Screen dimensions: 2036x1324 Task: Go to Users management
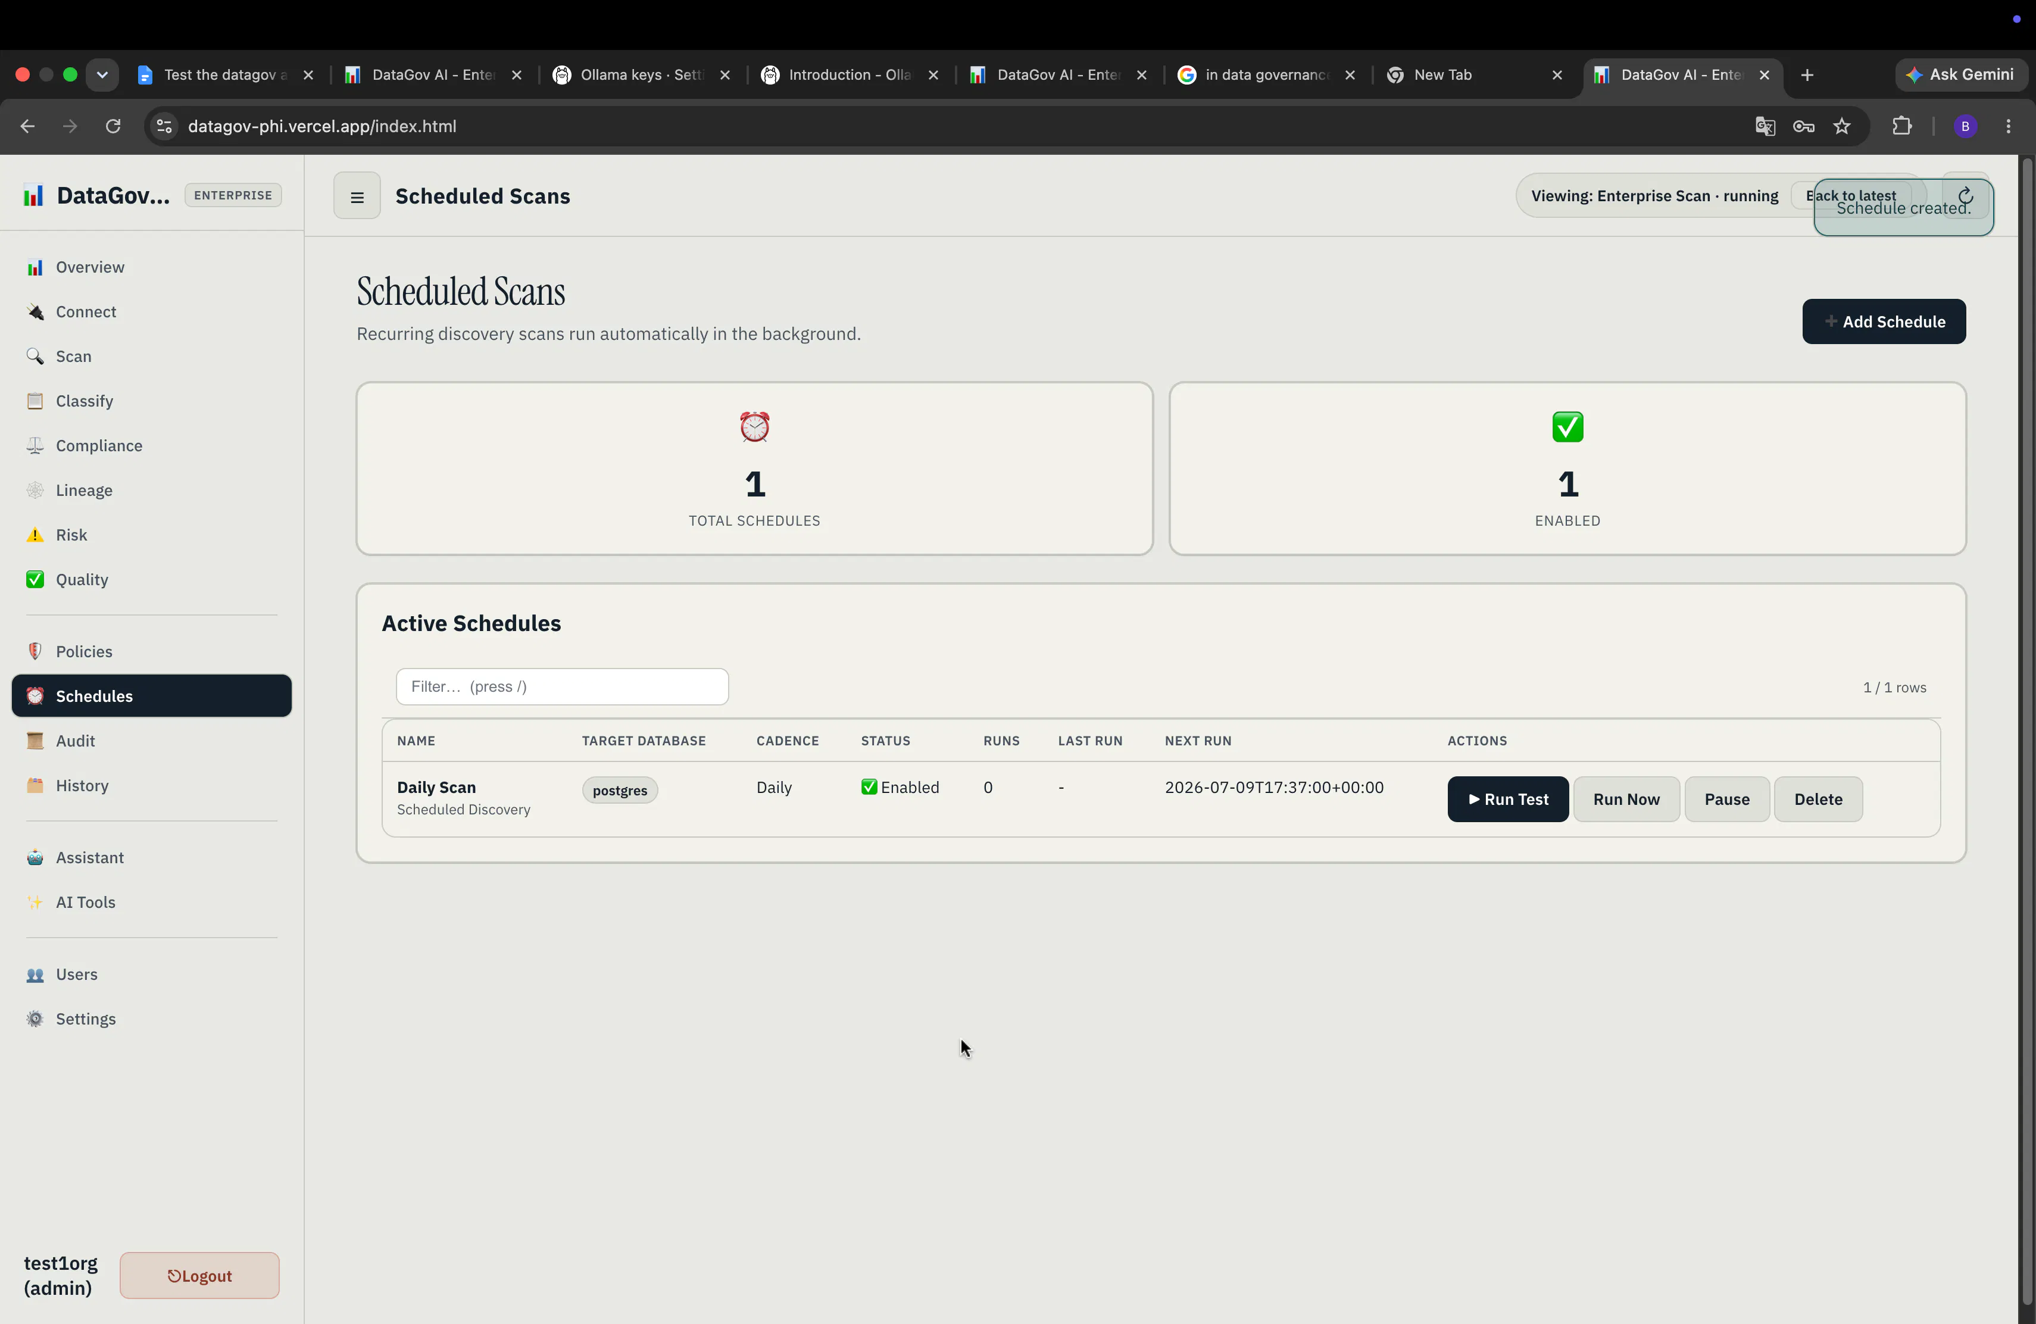click(151, 974)
